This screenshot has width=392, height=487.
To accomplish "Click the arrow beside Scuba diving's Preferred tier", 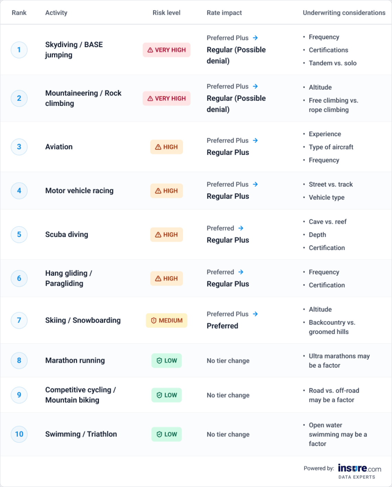I will coord(241,228).
